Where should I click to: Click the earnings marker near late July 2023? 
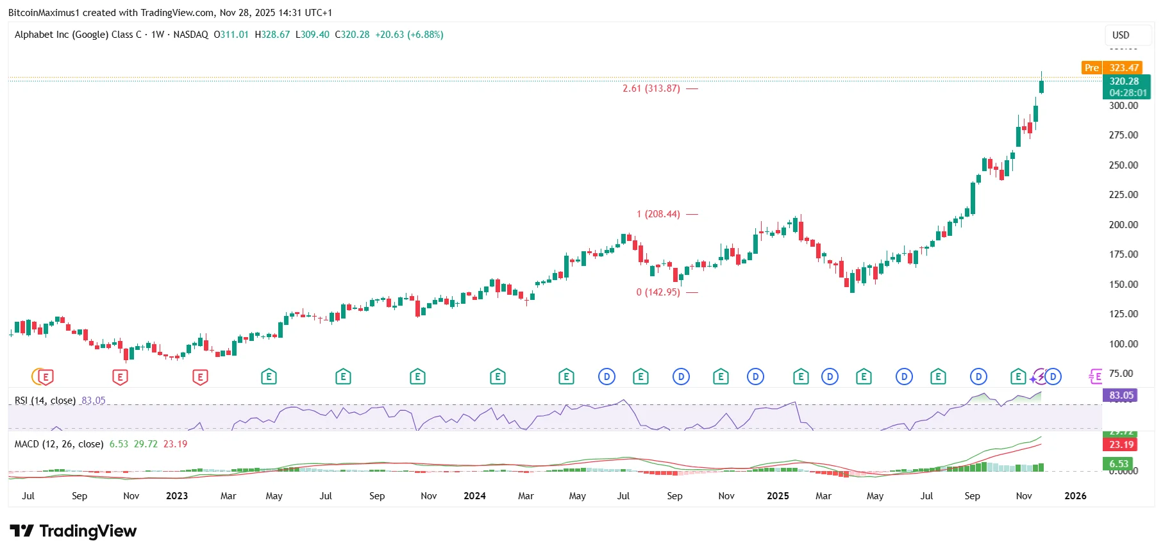[343, 377]
